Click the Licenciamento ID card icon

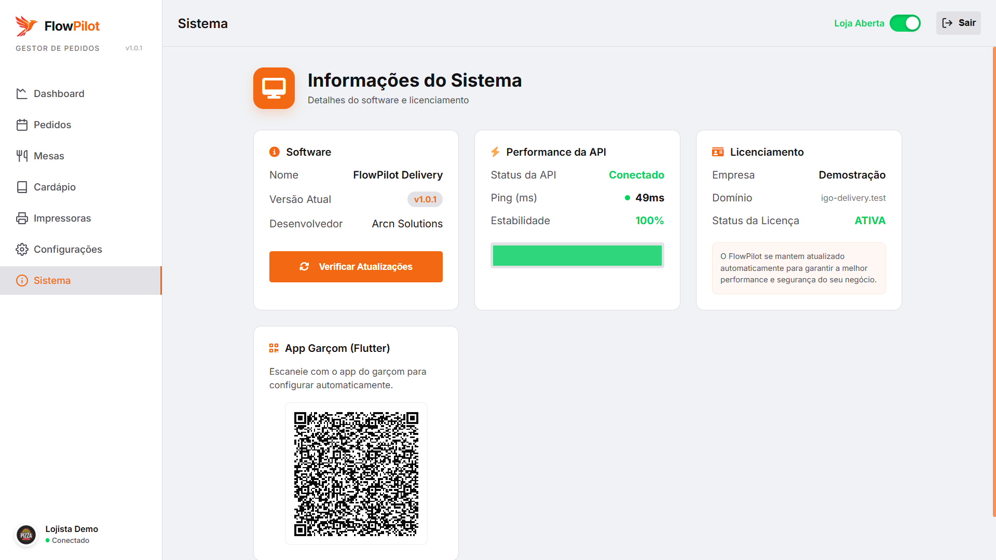click(x=718, y=152)
